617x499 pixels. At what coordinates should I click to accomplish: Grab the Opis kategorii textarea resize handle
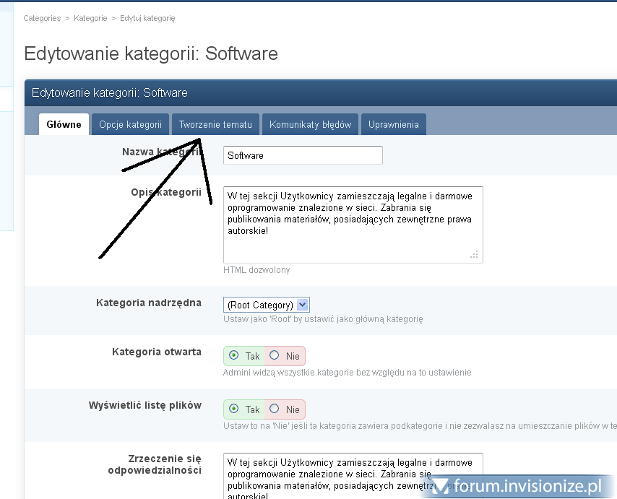(474, 254)
